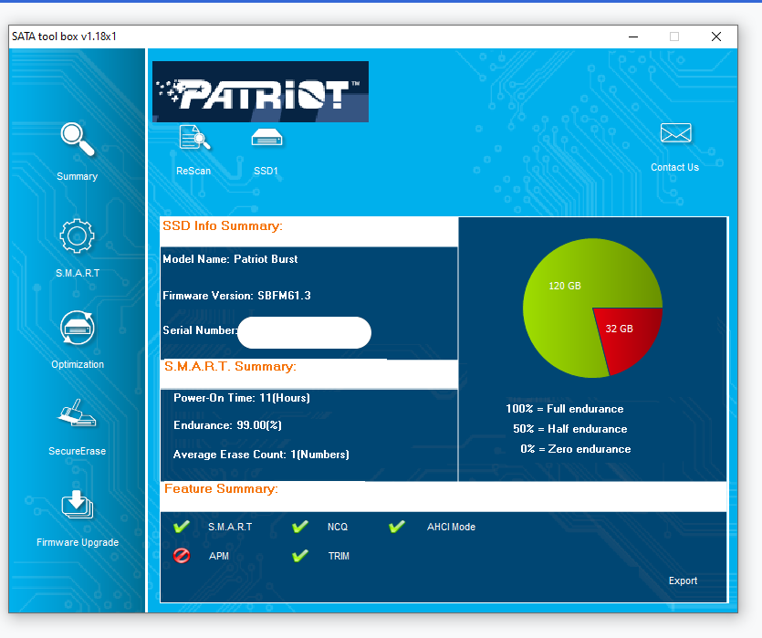Click the Firmware Upgrade sidebar label
Screen dimensions: 762x638
click(x=78, y=542)
